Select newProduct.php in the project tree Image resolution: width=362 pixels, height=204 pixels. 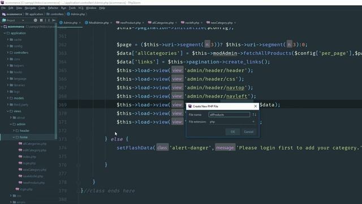tap(34, 182)
